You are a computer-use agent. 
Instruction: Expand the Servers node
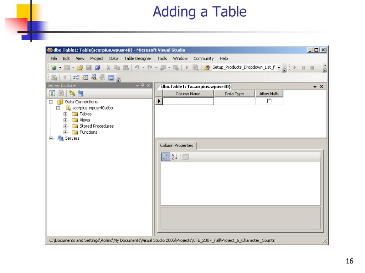point(51,138)
